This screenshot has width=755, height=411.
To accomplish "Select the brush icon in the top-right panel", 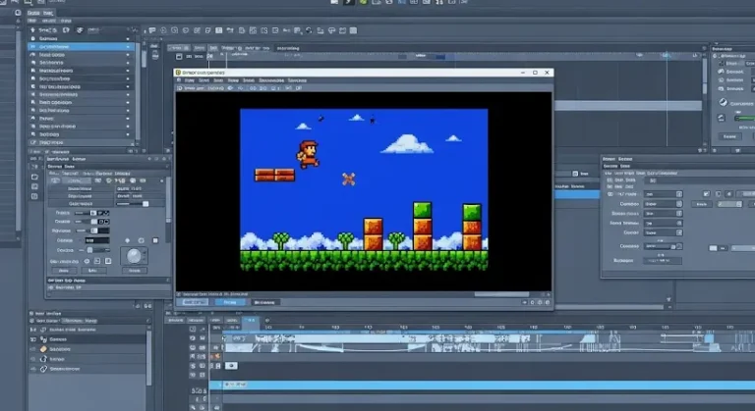I will point(724,102).
